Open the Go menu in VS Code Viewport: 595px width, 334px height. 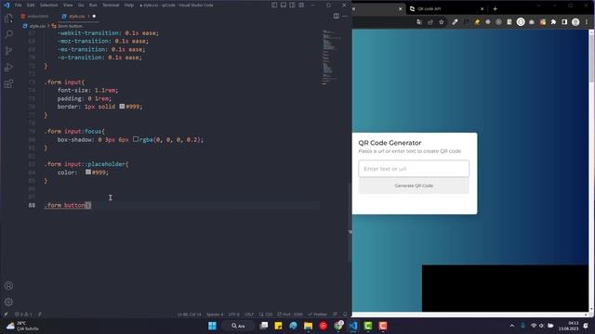click(81, 5)
